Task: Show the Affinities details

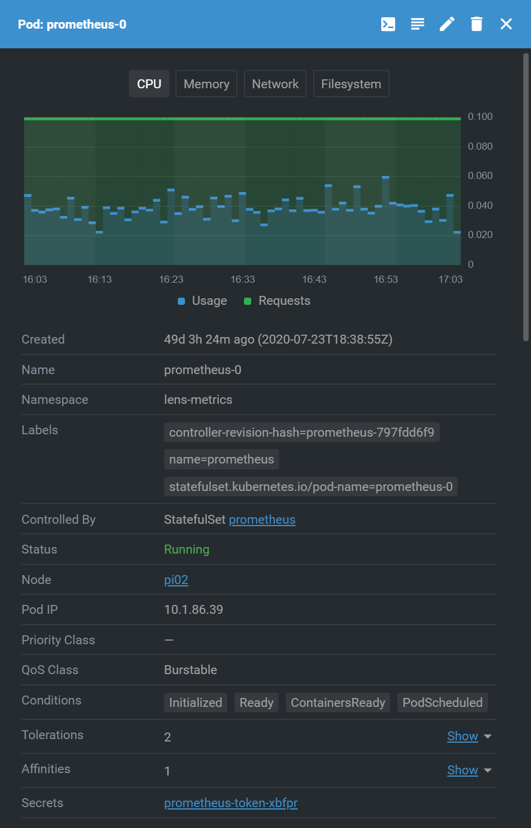Action: [x=462, y=770]
